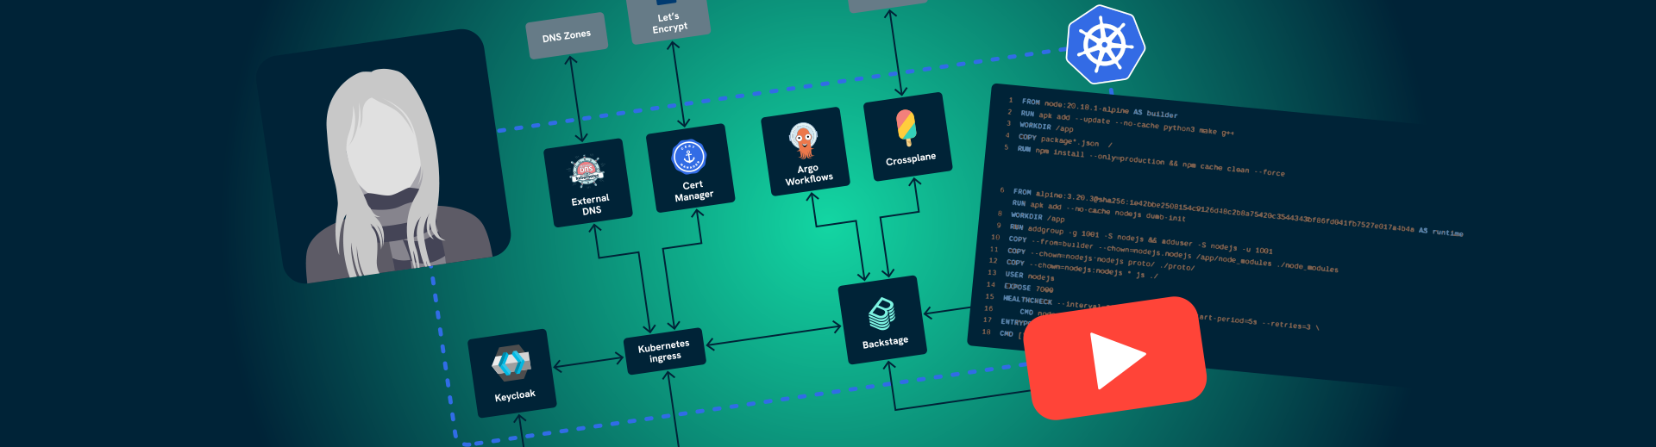Image resolution: width=1656 pixels, height=447 pixels.
Task: Click code line 'COPY package*.json ./'
Action: [x=1065, y=140]
